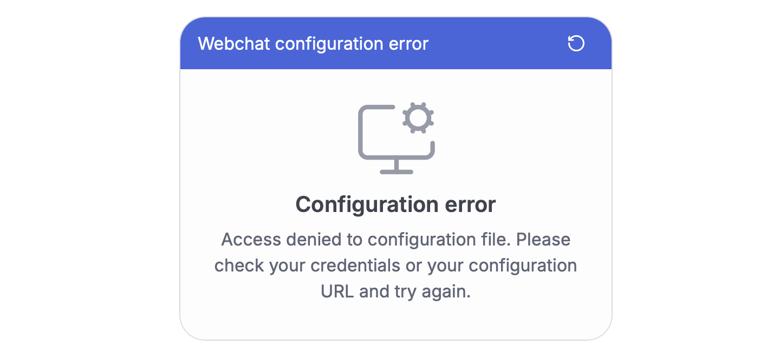Click the error description text to select it
The width and height of the screenshot is (780, 358).
coord(395,265)
